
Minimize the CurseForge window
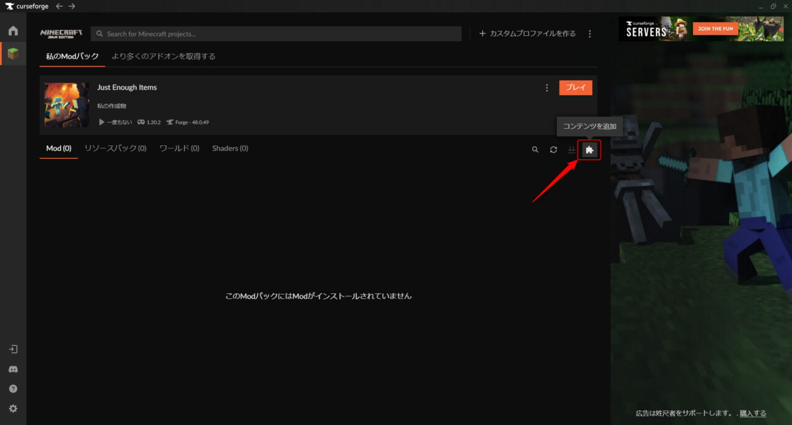coord(760,6)
